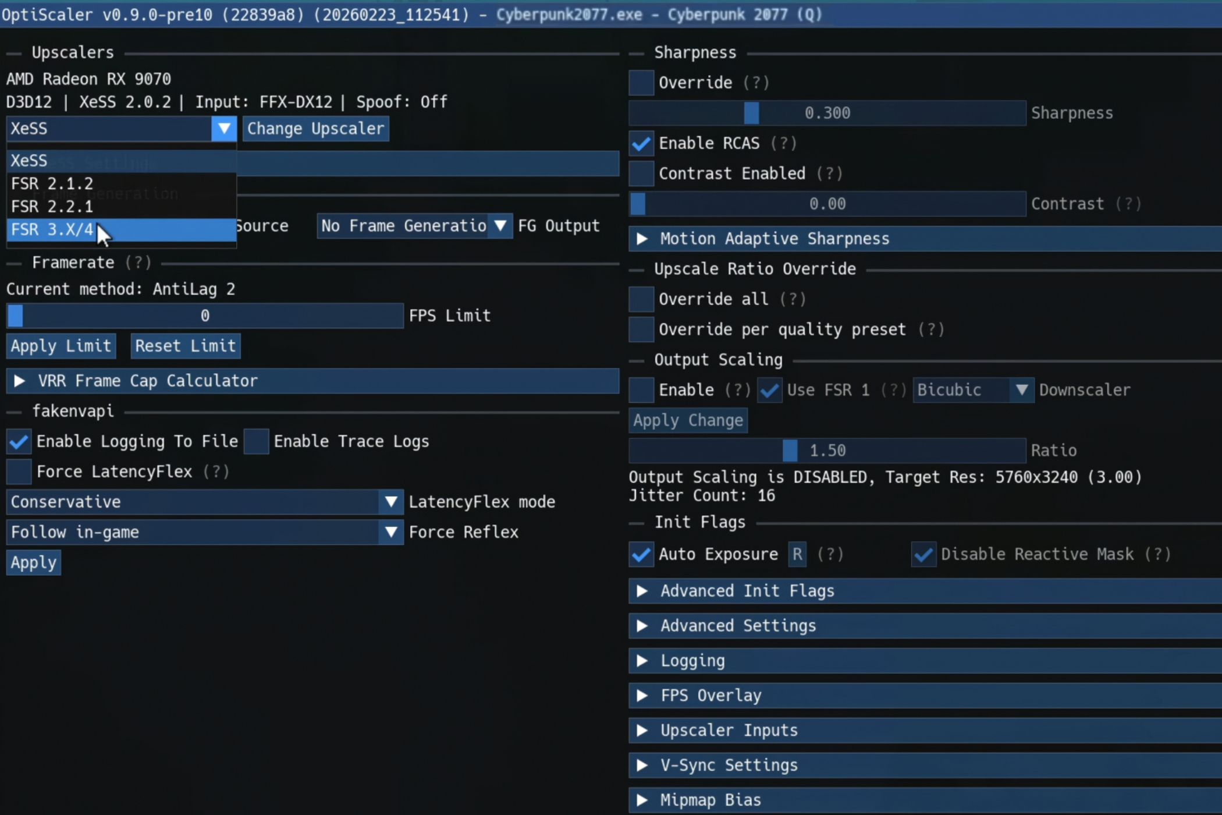This screenshot has height=815, width=1222.
Task: Open Bicubic Downscaler dropdown
Action: click(973, 390)
